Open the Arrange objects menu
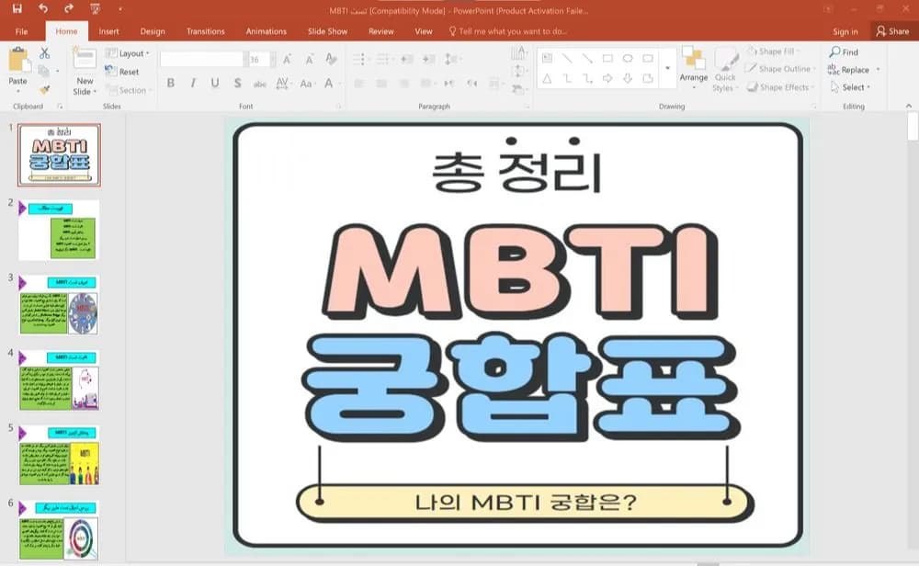 693,67
